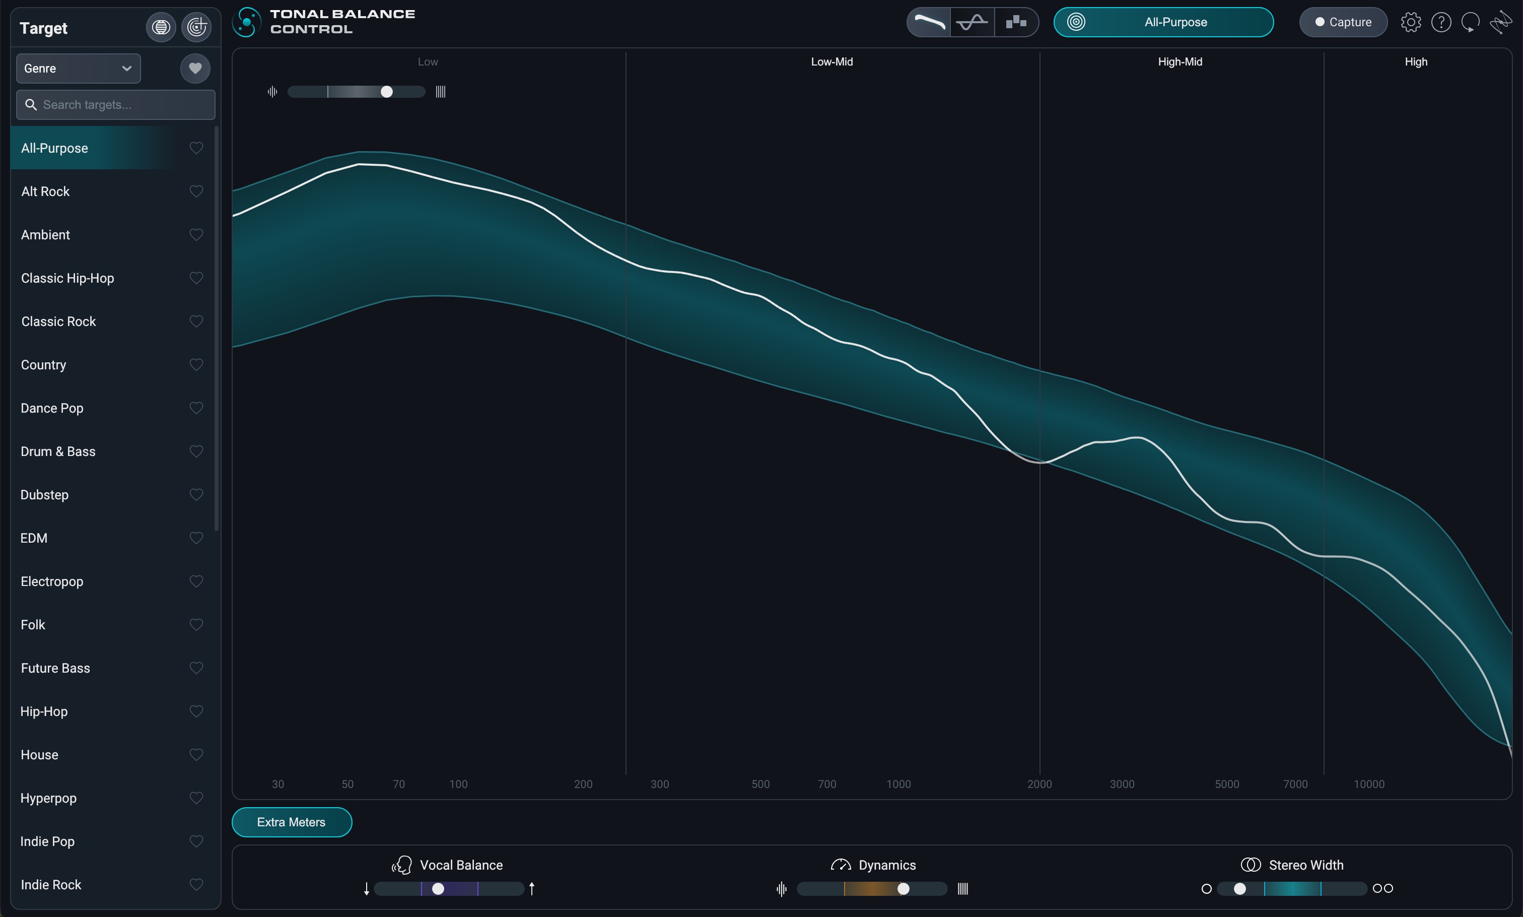Viewport: 1523px width, 917px height.
Task: Favorite the Alt Rock target
Action: click(x=196, y=191)
